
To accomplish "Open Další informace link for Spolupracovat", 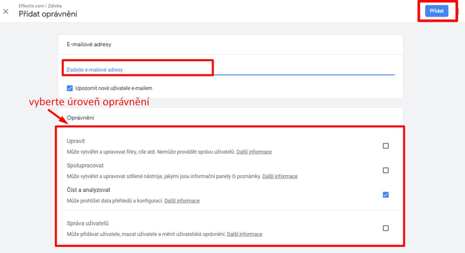I will click(280, 176).
